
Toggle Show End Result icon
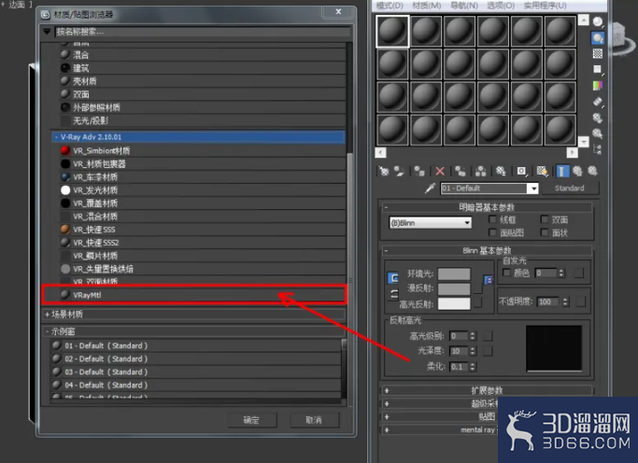pyautogui.click(x=562, y=171)
